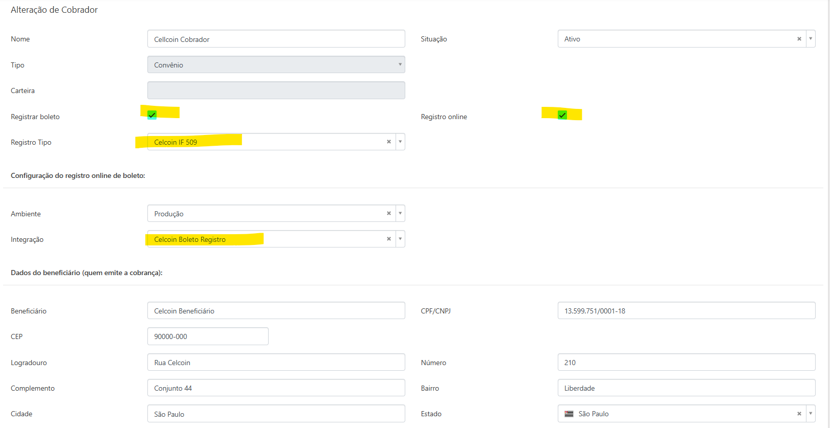Click the Beneficiário input field

coord(276,310)
